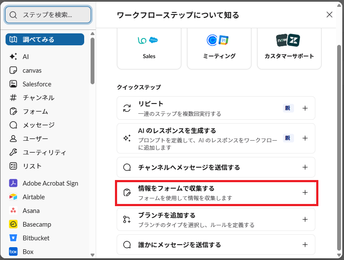Click the ユーティリティ wrench icon
The image size is (344, 260).
point(13,152)
